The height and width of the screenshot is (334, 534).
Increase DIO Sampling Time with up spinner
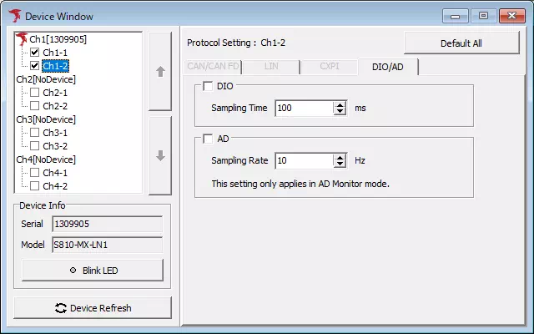pyautogui.click(x=340, y=104)
